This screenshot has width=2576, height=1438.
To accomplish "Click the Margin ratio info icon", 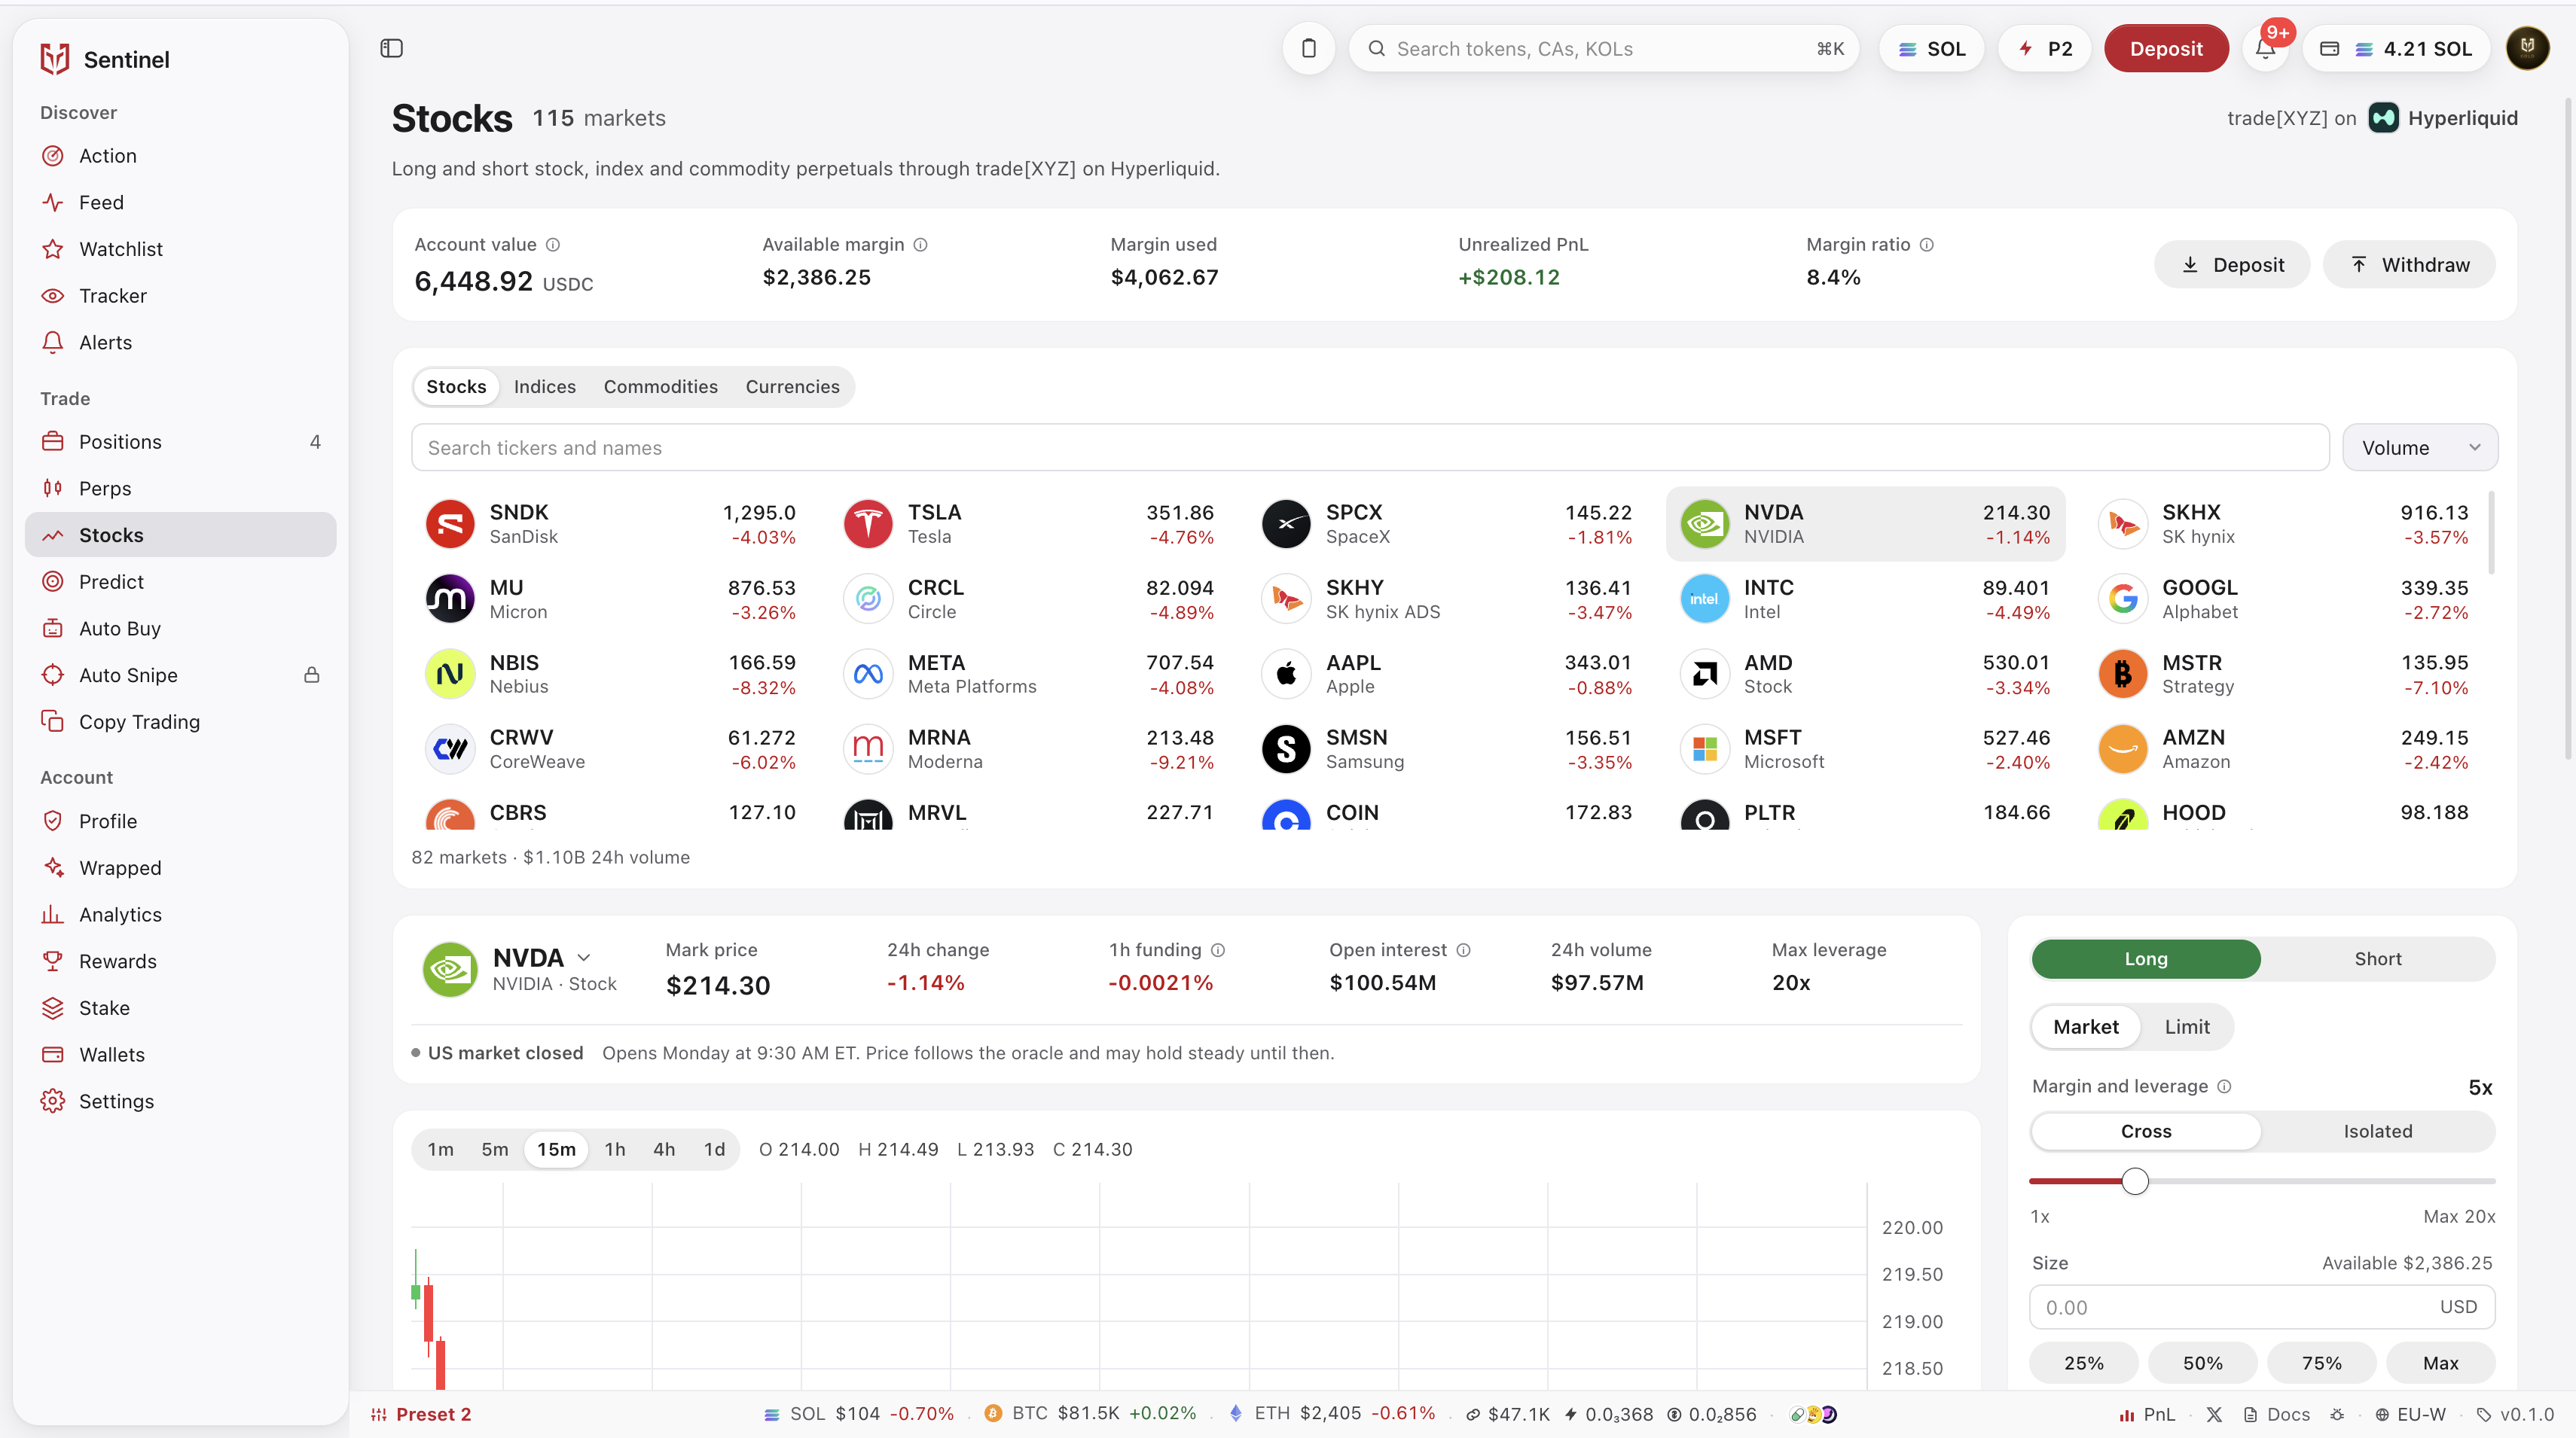I will point(1927,245).
